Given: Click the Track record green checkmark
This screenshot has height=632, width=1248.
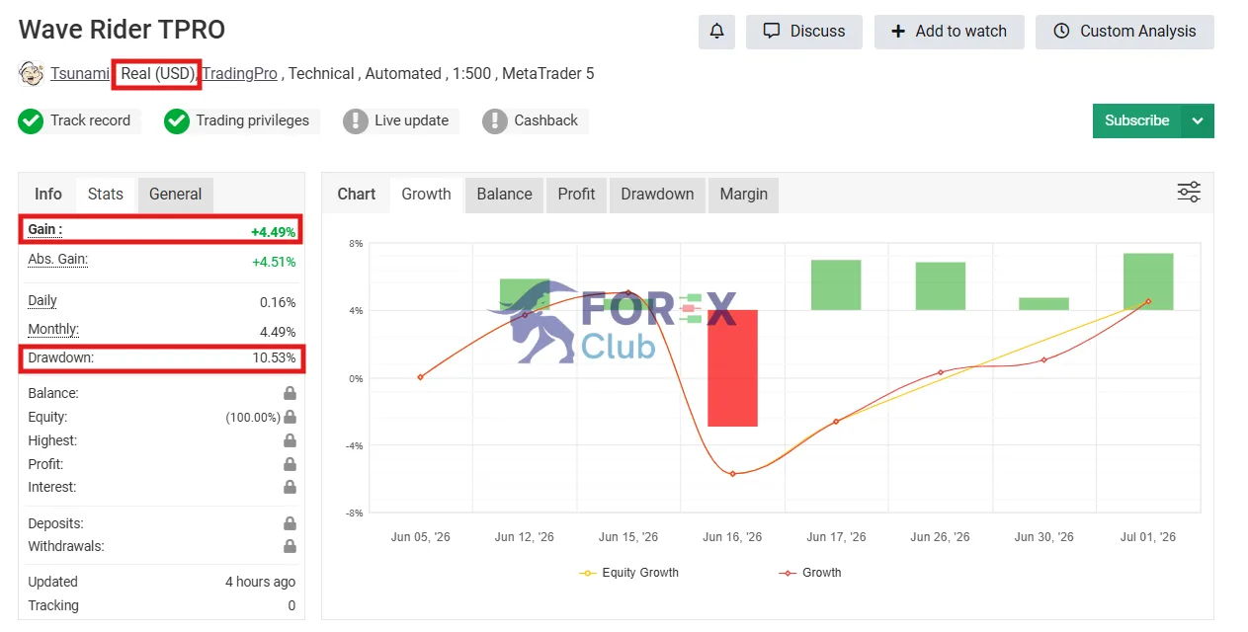Looking at the screenshot, I should coord(31,121).
